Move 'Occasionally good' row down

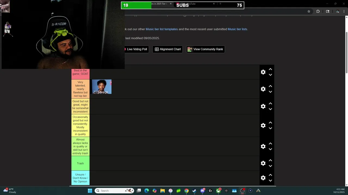(270, 128)
